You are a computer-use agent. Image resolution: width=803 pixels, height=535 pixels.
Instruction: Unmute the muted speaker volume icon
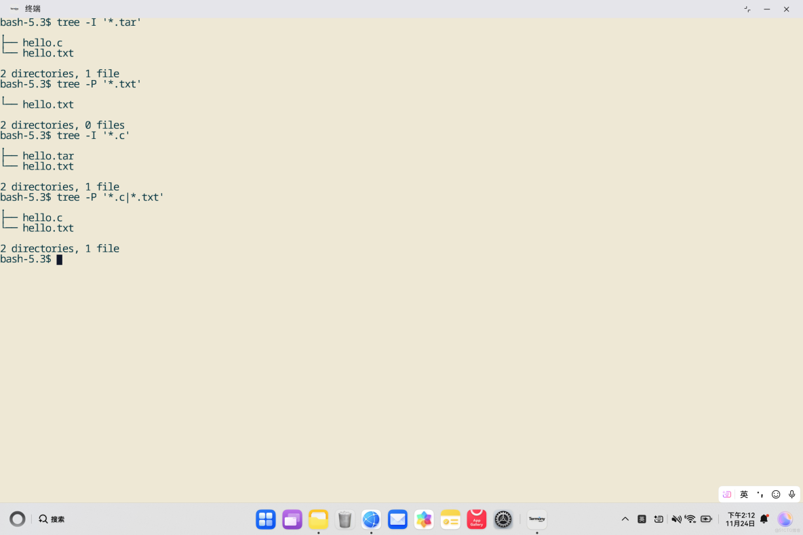(x=676, y=519)
